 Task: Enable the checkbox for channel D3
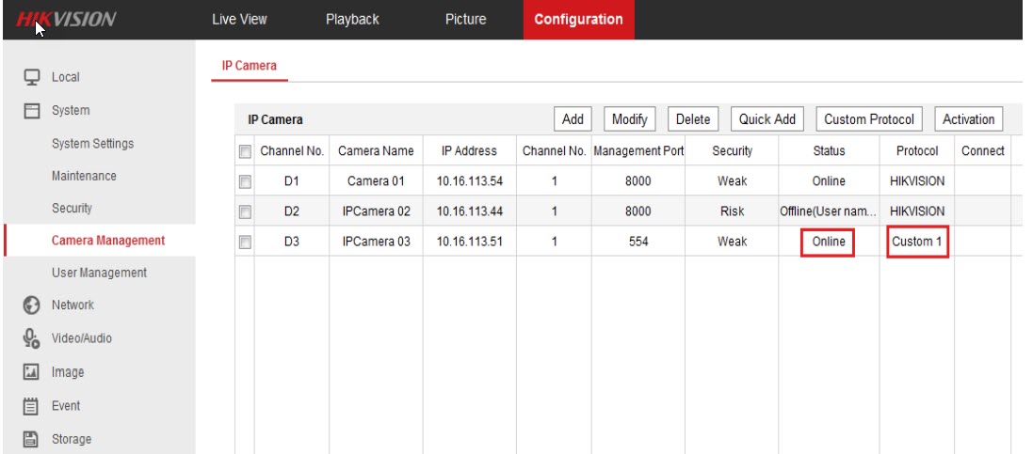point(246,242)
